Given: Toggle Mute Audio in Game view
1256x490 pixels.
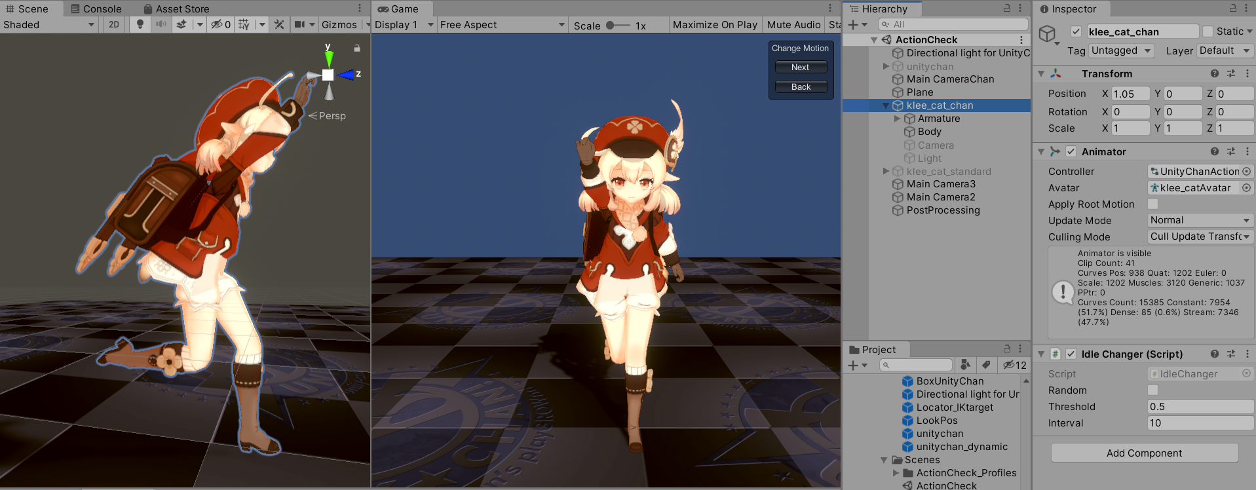Looking at the screenshot, I should [x=793, y=25].
